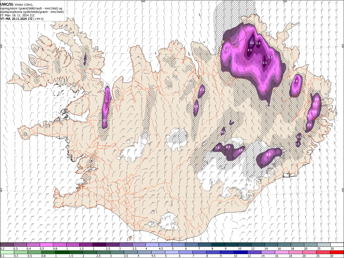The height and width of the screenshot is (258, 344).
Task: Click the "3.2" snowfall value on the map
Action: coord(252,43)
